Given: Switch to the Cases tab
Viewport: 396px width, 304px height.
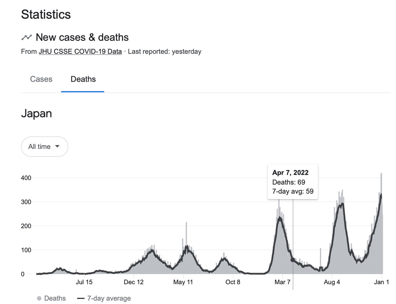Looking at the screenshot, I should coord(41,79).
